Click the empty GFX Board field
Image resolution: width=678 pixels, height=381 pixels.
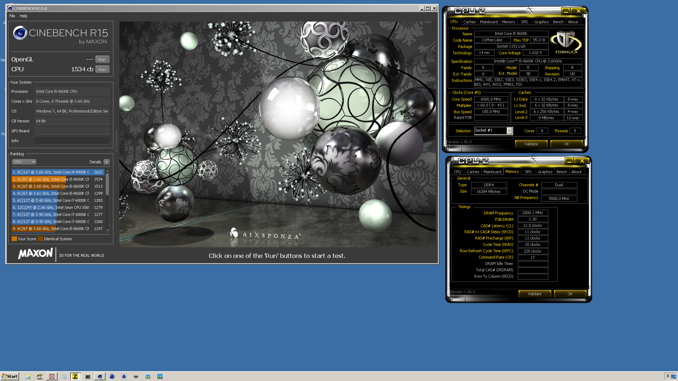pyautogui.click(x=72, y=131)
